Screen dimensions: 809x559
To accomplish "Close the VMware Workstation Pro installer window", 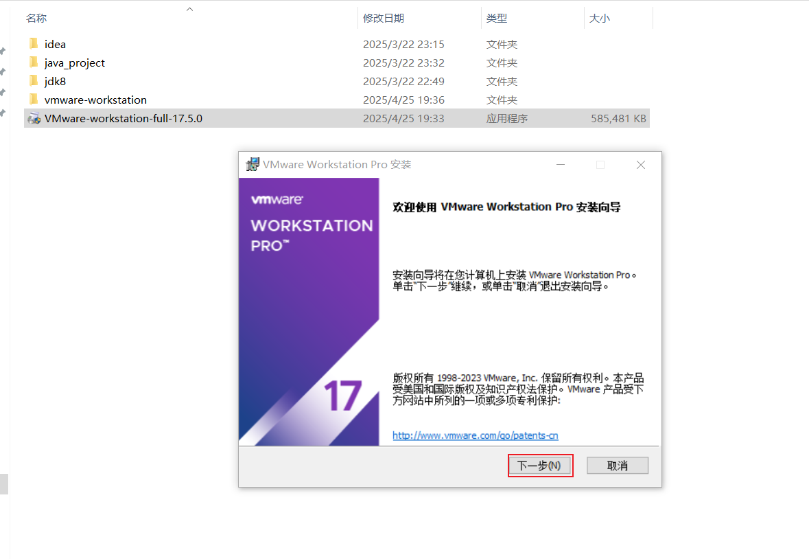I will pyautogui.click(x=641, y=165).
